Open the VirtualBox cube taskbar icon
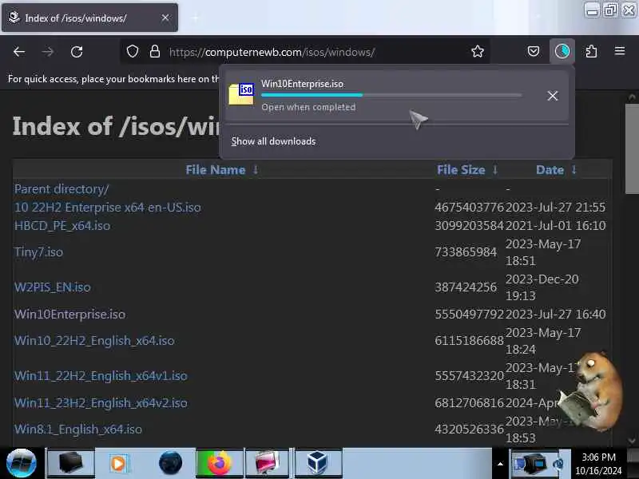 (317, 463)
